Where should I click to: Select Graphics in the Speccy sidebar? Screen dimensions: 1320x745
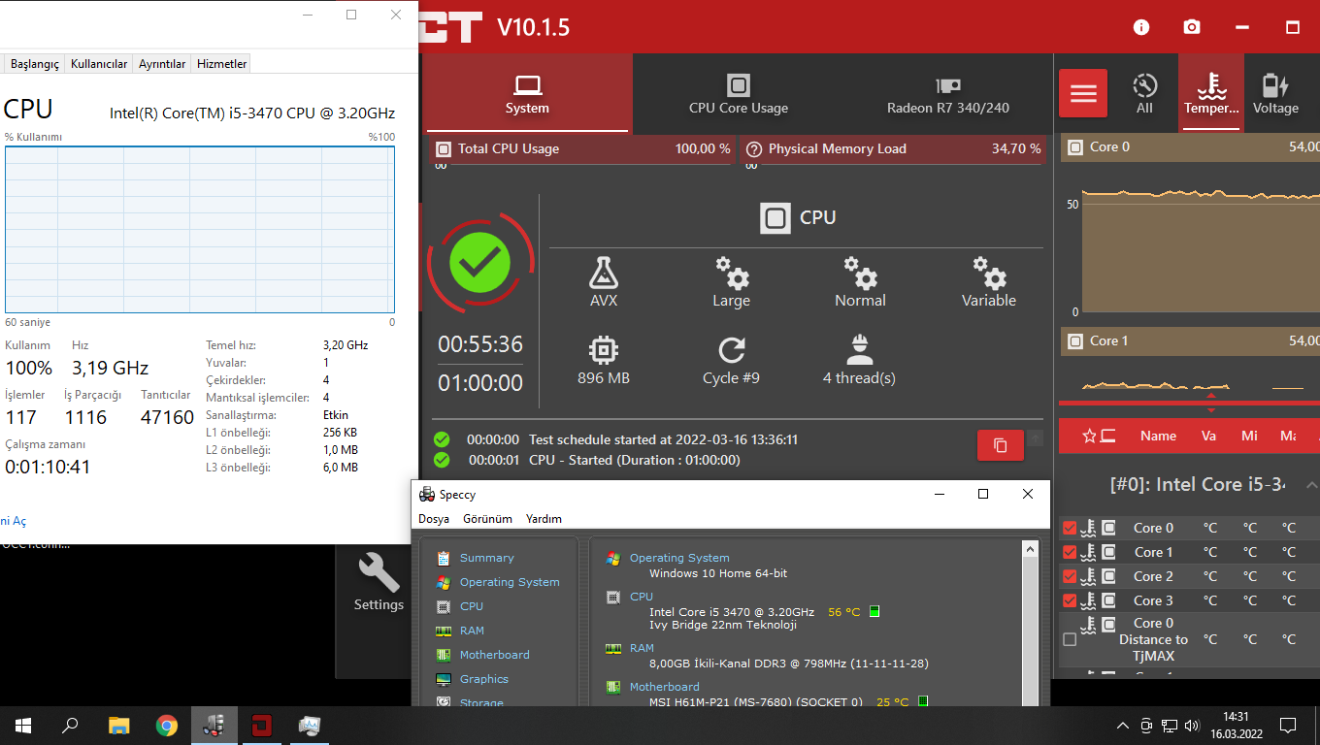point(484,679)
